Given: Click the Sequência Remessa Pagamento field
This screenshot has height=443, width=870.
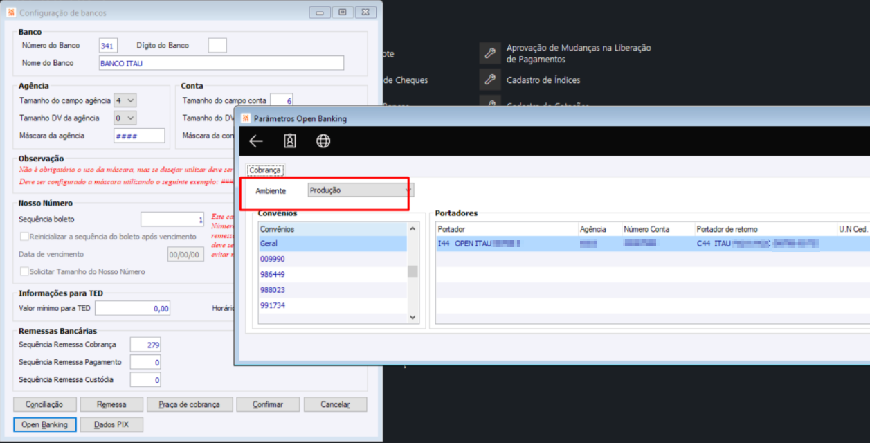Looking at the screenshot, I should click(145, 362).
